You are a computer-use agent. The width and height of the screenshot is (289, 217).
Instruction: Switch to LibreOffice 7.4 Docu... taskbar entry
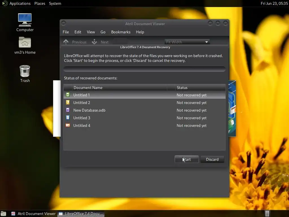point(81,214)
